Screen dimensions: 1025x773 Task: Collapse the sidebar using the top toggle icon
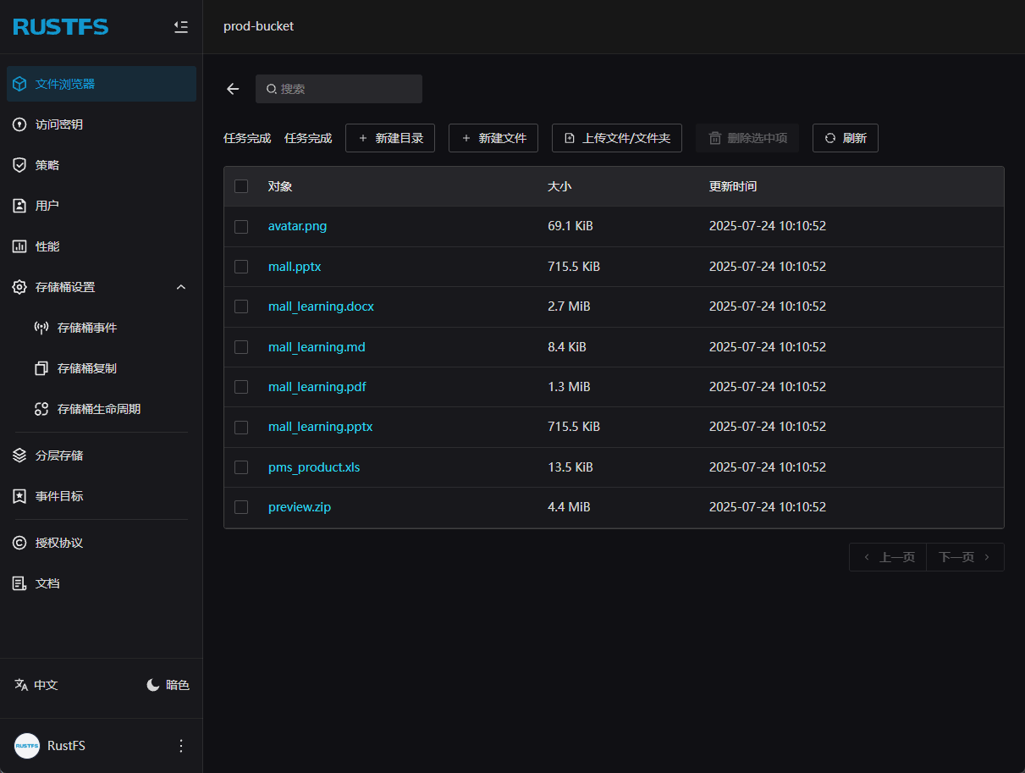[x=180, y=27]
